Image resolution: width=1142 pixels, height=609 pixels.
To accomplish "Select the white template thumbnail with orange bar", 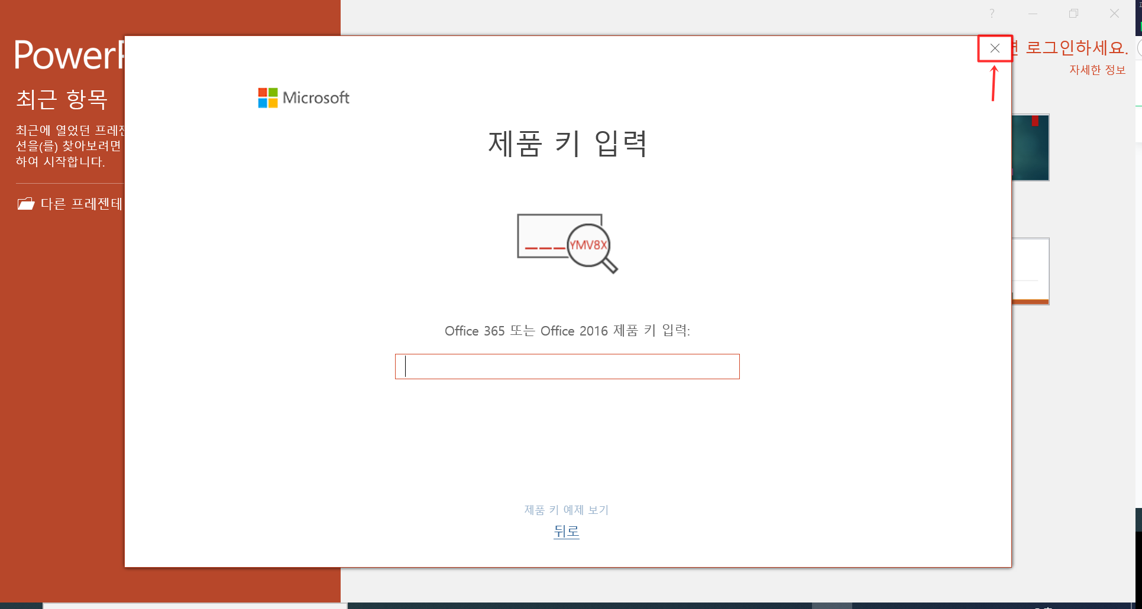I will [1030, 271].
